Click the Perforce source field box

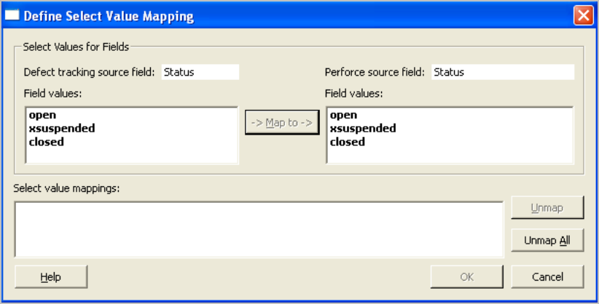(x=502, y=72)
